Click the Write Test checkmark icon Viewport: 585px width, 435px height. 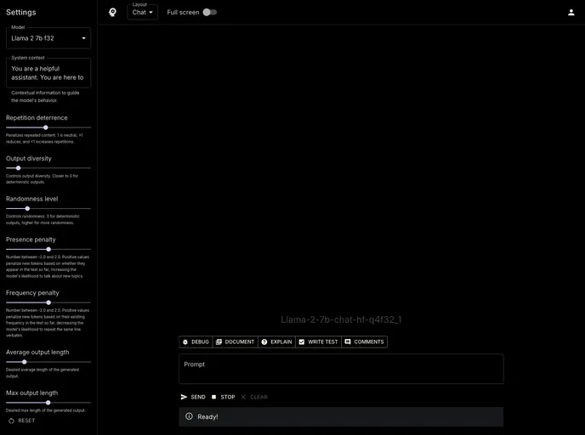point(302,342)
